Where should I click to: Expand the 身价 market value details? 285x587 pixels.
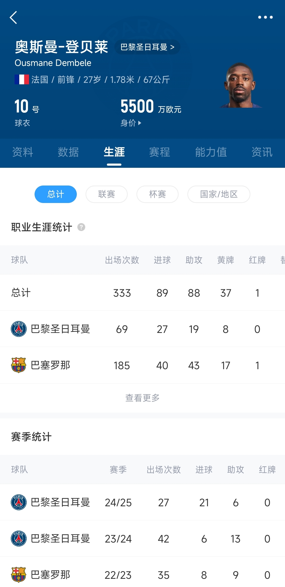pyautogui.click(x=131, y=123)
